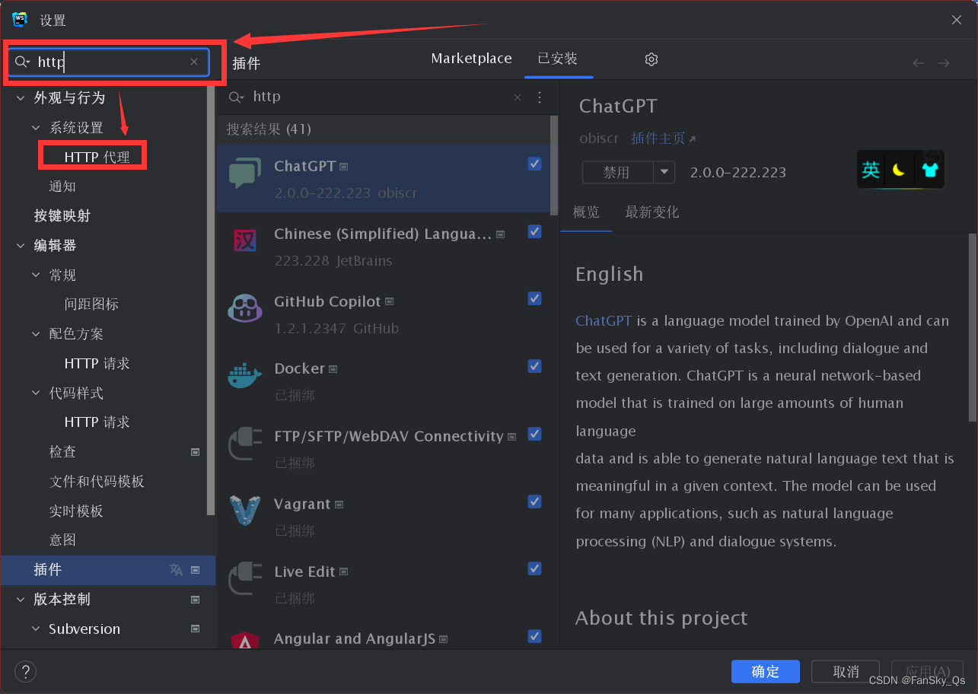
Task: Click the ChatGPT plugin icon
Action: point(245,173)
